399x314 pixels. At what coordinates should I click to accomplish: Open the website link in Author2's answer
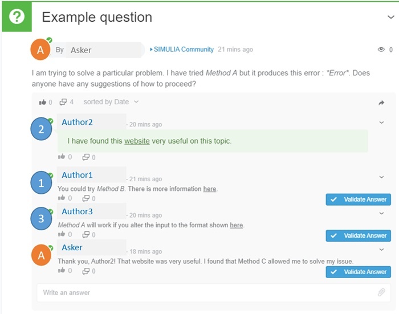(x=137, y=141)
